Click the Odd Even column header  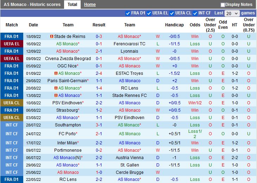click(223, 25)
